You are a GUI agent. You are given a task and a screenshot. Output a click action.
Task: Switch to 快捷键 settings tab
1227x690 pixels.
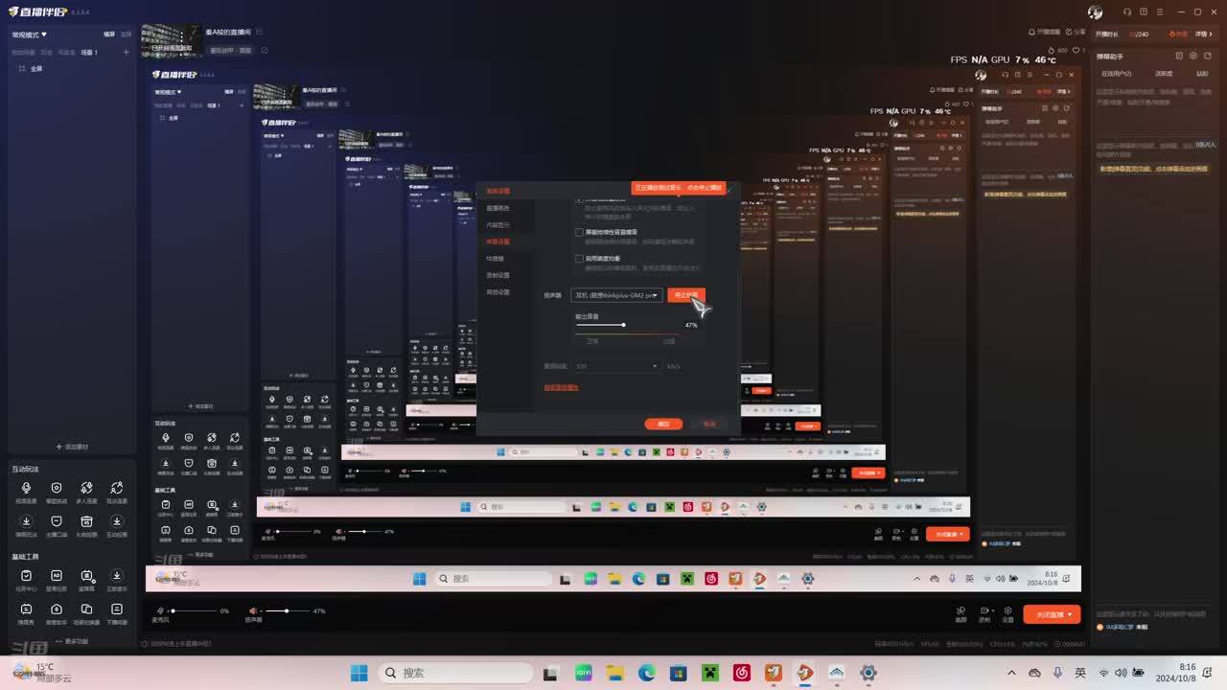pos(496,259)
